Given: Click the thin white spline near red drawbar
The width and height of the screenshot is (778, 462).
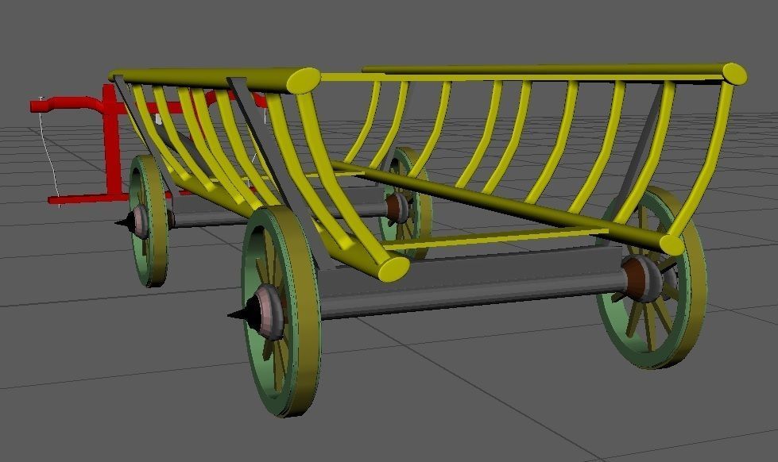Looking at the screenshot, I should pyautogui.click(x=48, y=151).
